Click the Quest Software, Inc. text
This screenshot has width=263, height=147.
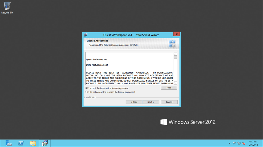pyautogui.click(x=97, y=60)
